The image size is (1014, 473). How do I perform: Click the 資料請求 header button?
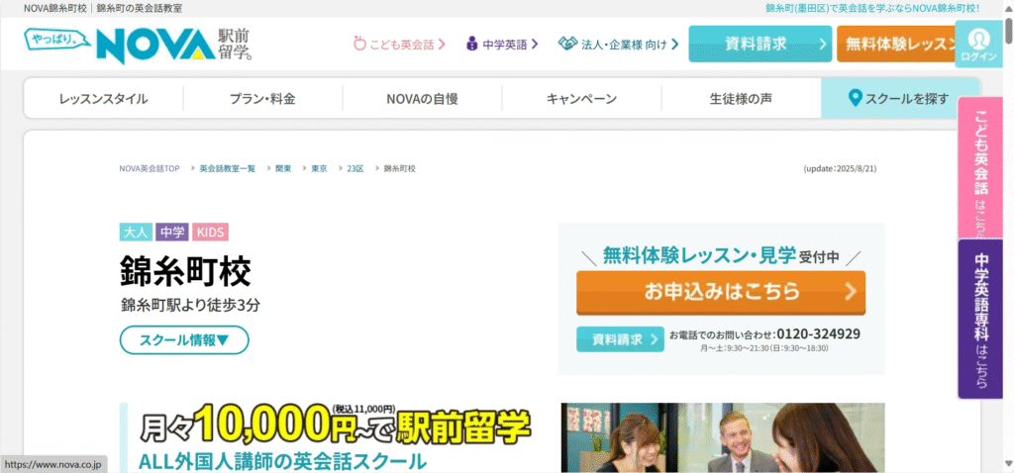[x=760, y=44]
